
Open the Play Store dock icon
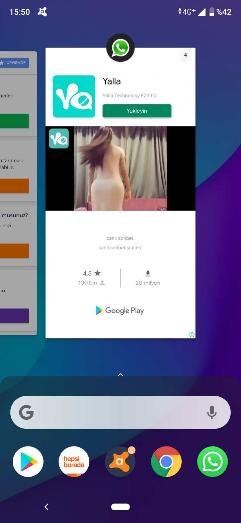28,462
